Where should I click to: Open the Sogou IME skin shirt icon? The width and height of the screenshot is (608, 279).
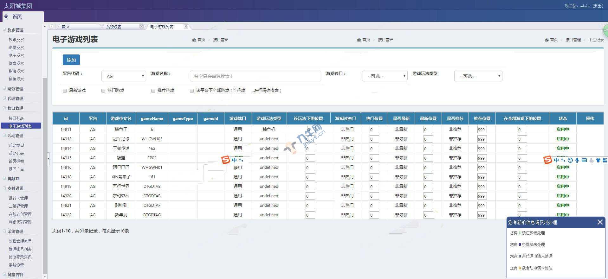[598, 160]
